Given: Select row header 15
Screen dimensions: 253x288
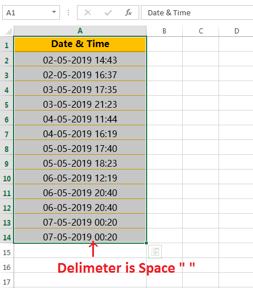Looking at the screenshot, I should tap(7, 251).
